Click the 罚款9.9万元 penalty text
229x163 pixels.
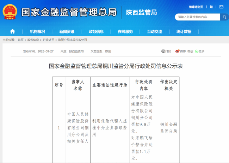(x=141, y=128)
